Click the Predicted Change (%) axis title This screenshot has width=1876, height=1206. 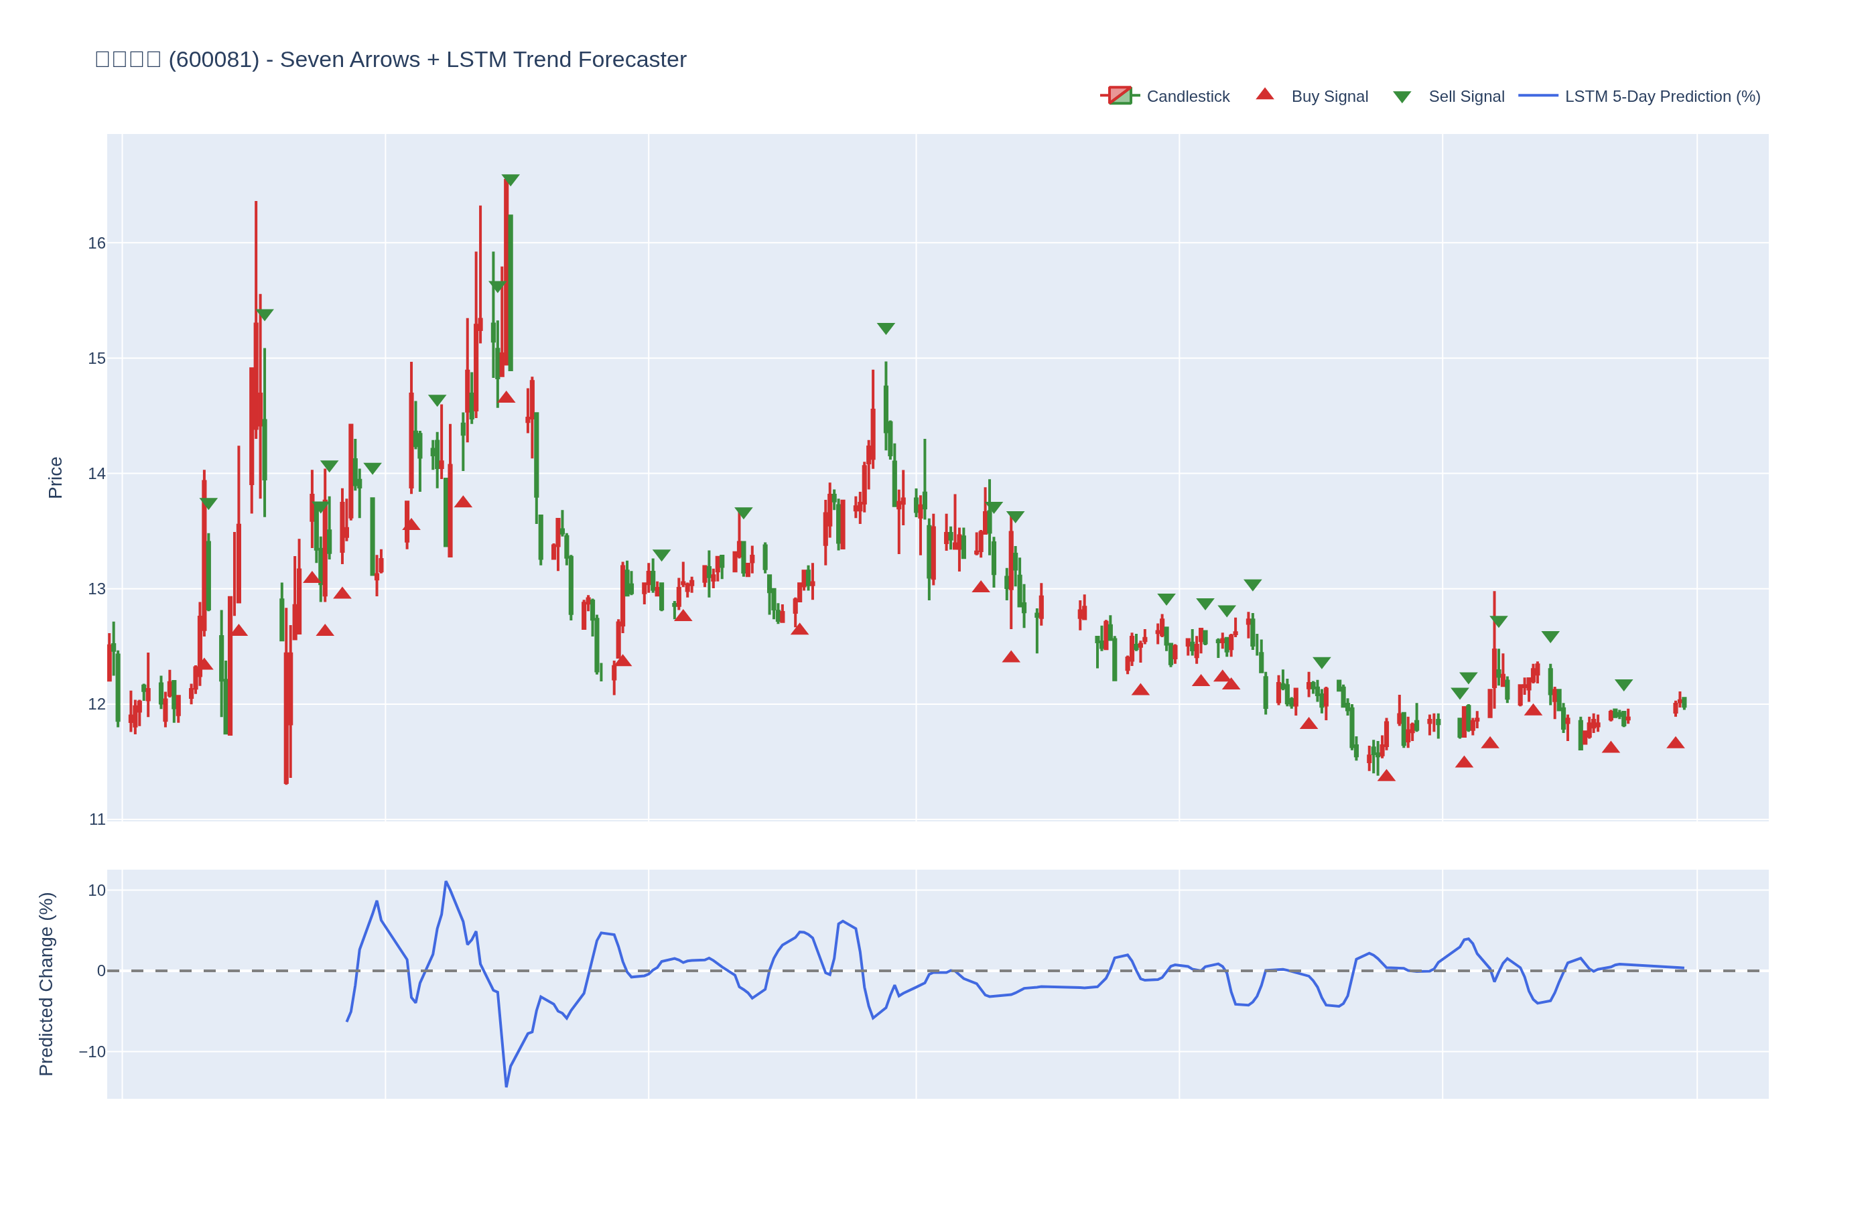tap(46, 984)
